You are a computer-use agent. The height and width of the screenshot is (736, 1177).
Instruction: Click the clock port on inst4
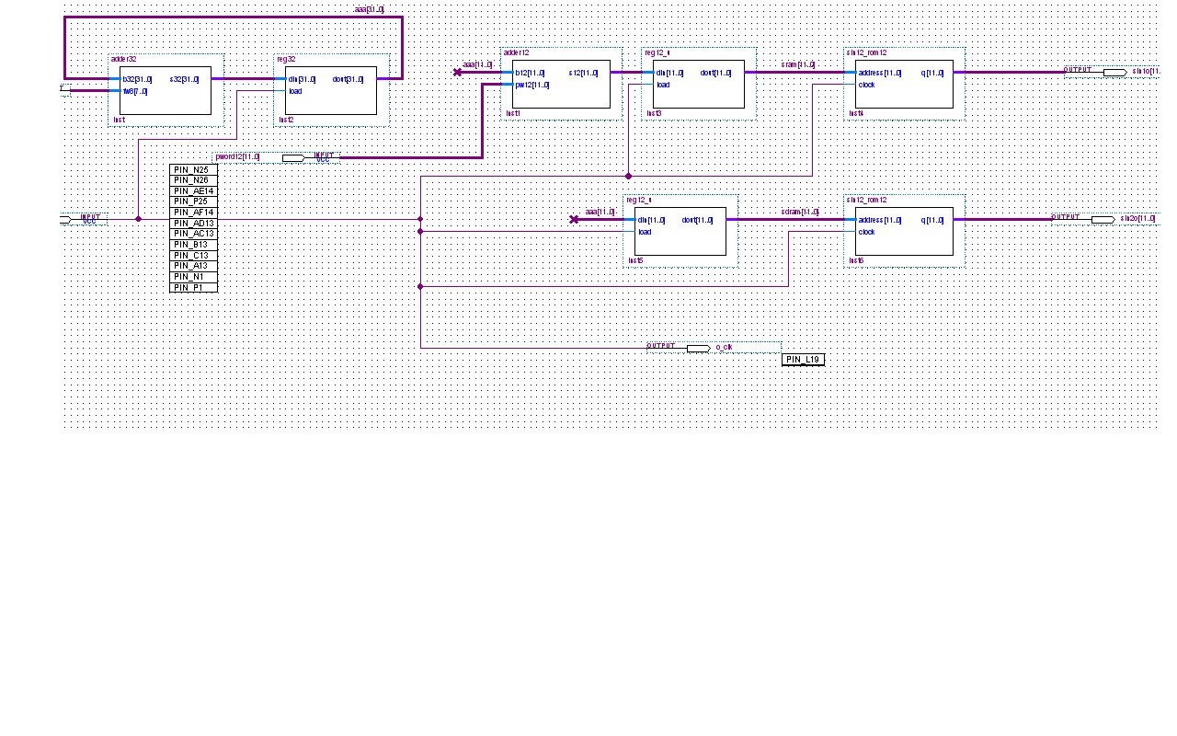[867, 85]
